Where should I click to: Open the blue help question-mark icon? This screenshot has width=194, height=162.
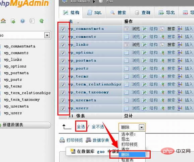[22, 21]
